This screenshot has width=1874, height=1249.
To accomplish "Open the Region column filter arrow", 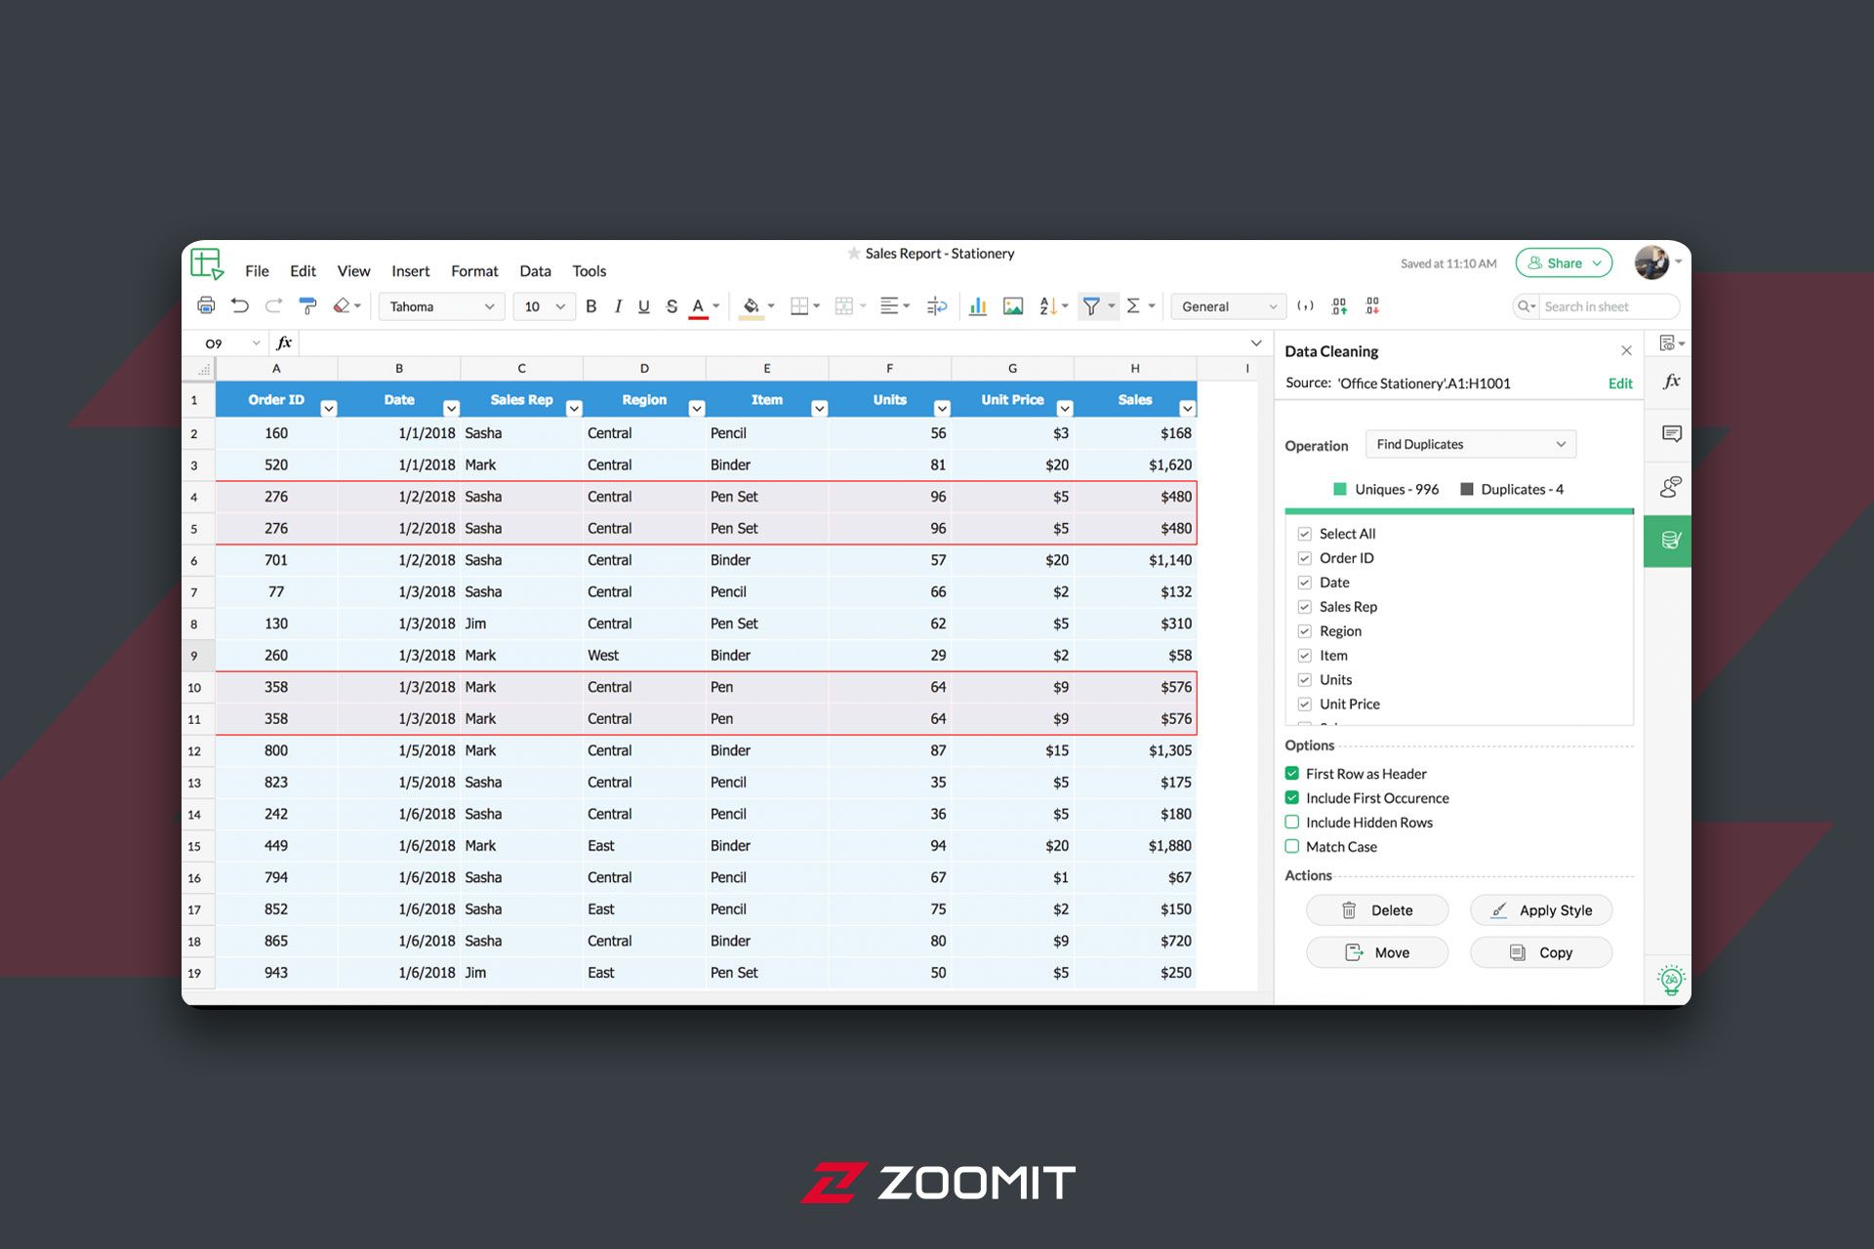I will pos(697,409).
